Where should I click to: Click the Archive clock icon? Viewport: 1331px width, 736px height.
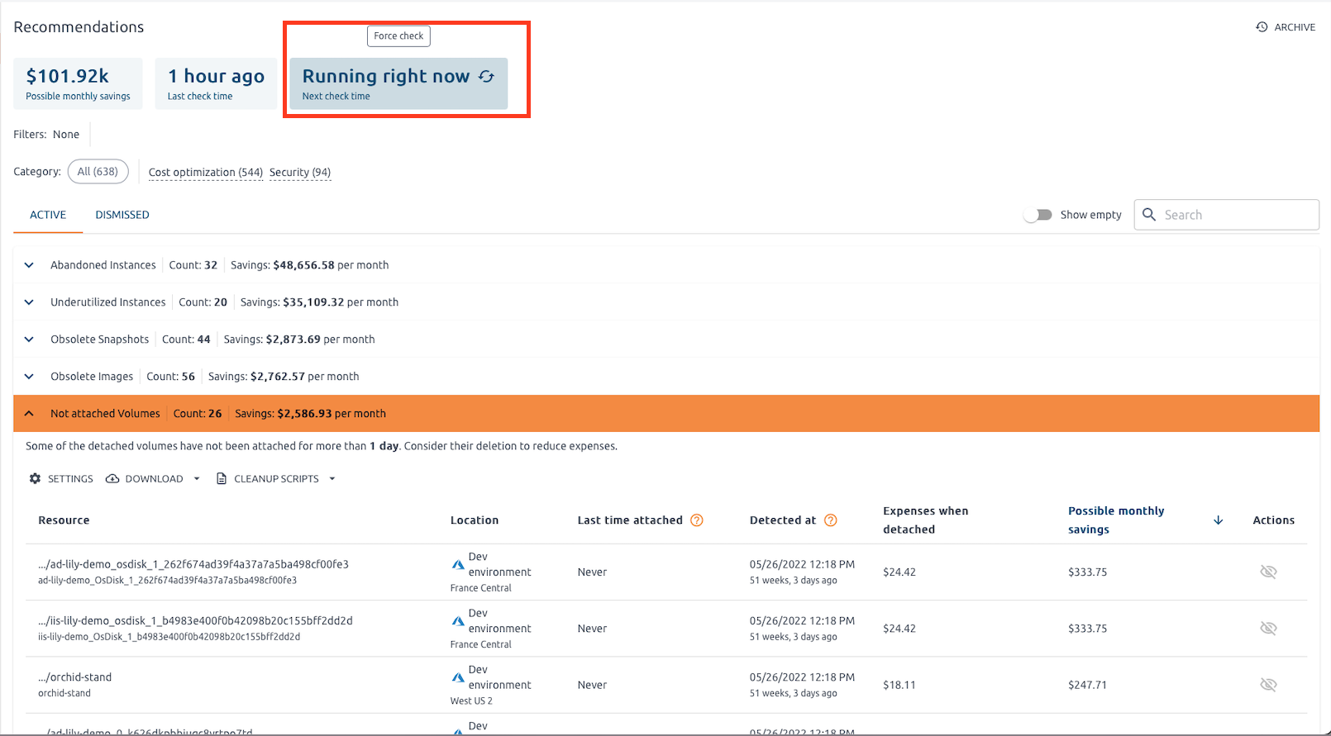coord(1262,27)
